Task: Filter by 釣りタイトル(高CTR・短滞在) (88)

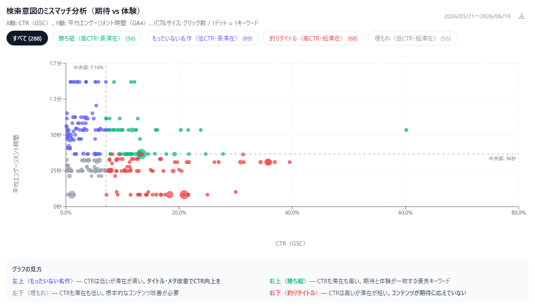Action: pos(314,39)
